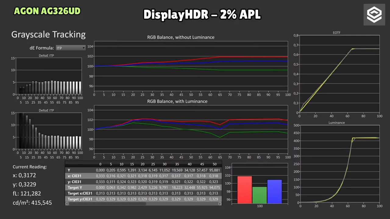Click the 'Grayscale Tracking' heading

point(48,34)
